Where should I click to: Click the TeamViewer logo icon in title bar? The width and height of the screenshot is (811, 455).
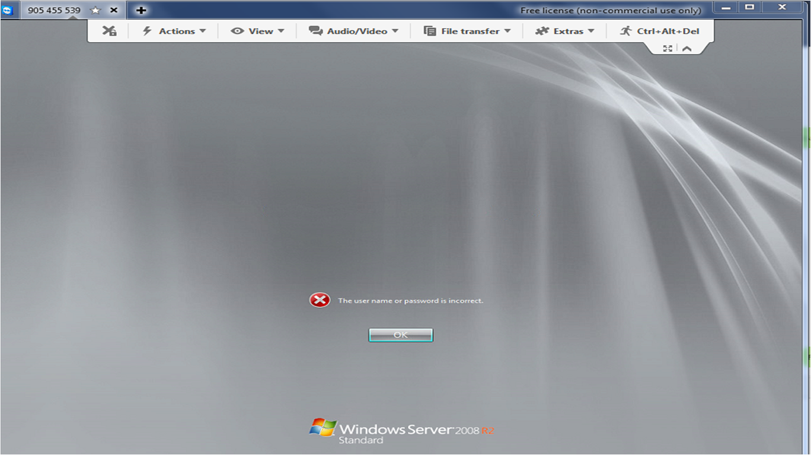click(8, 10)
